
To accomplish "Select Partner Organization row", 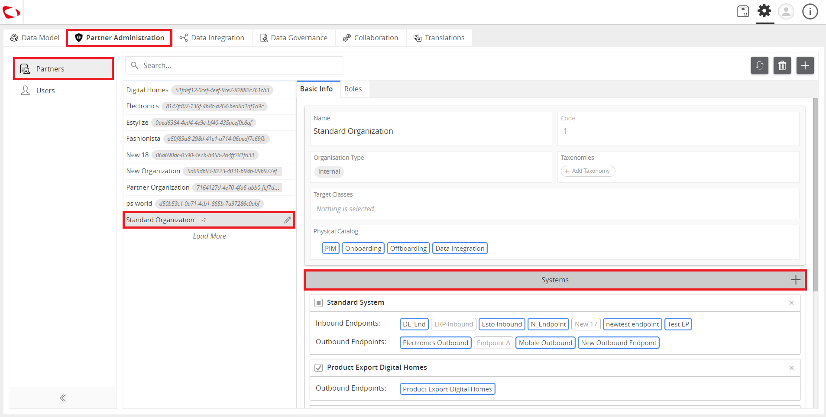I will pos(210,187).
